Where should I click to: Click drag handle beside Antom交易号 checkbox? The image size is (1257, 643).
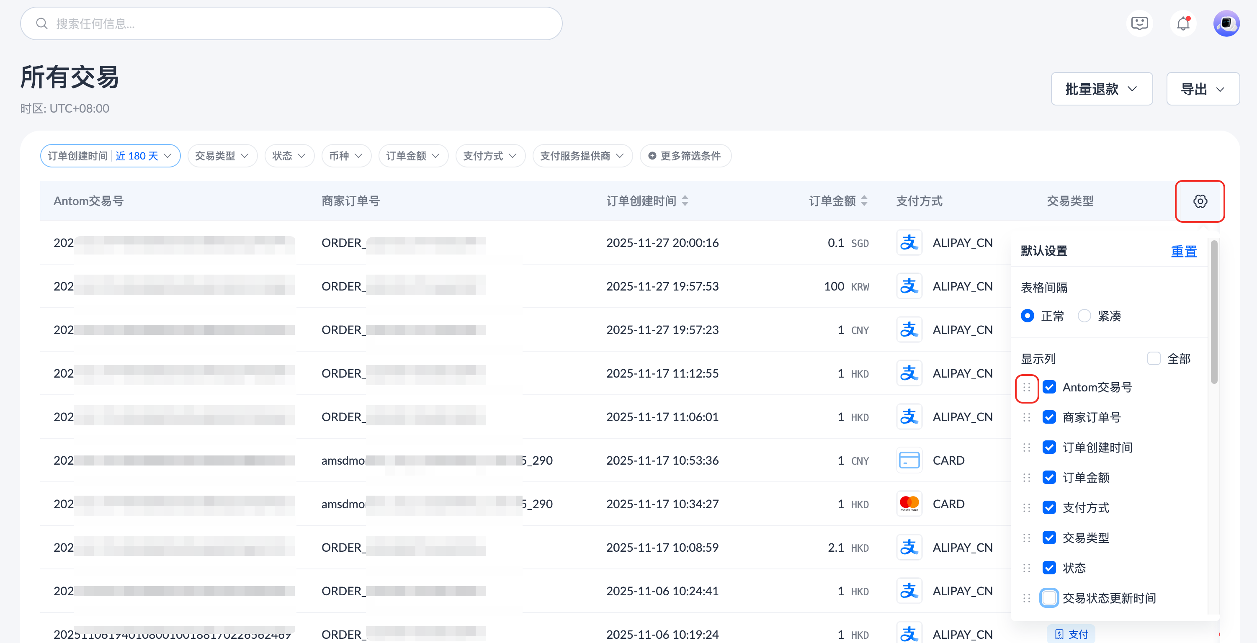coord(1026,387)
